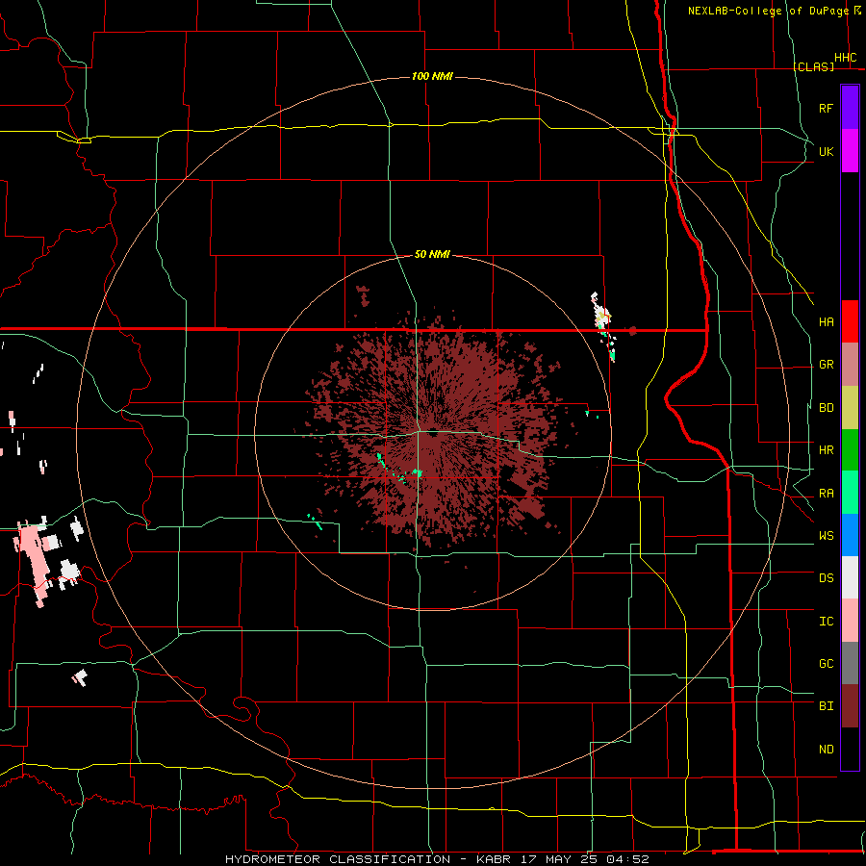Image resolution: width=866 pixels, height=866 pixels.
Task: Click the RF legend label
Action: click(826, 108)
